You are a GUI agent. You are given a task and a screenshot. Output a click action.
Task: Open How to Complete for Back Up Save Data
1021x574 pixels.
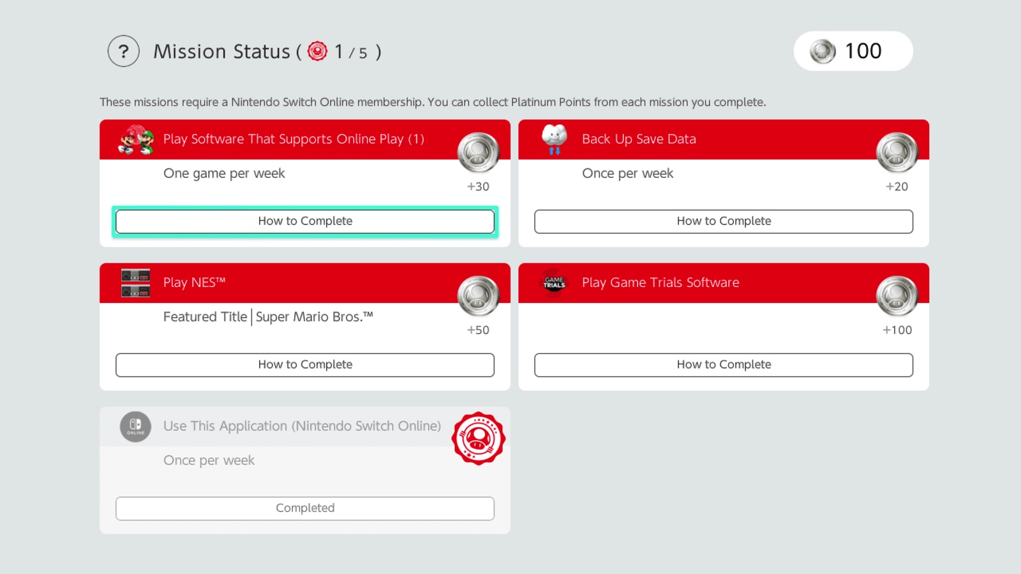724,221
